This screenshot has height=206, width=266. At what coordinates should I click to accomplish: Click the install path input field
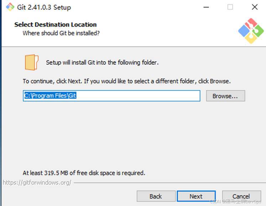tap(111, 96)
